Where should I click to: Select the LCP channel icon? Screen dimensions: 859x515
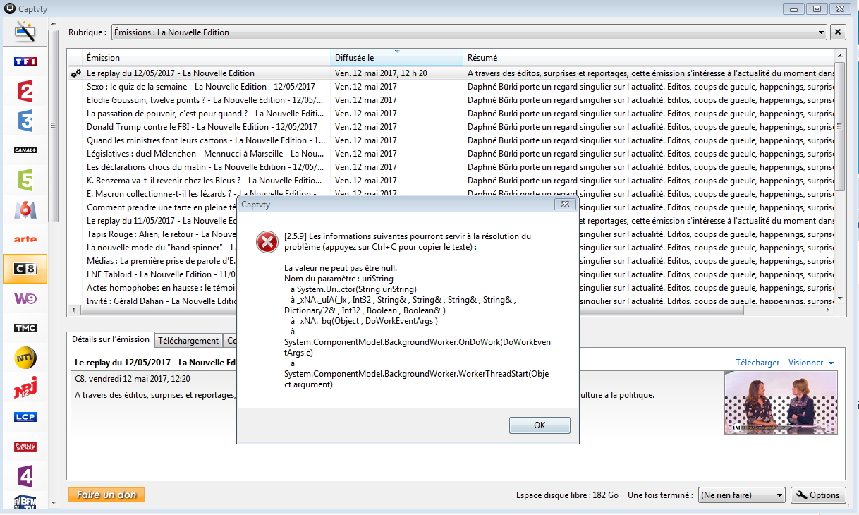pos(25,417)
